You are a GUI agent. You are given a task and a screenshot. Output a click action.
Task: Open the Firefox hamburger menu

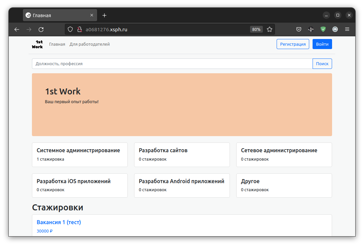pos(347,29)
